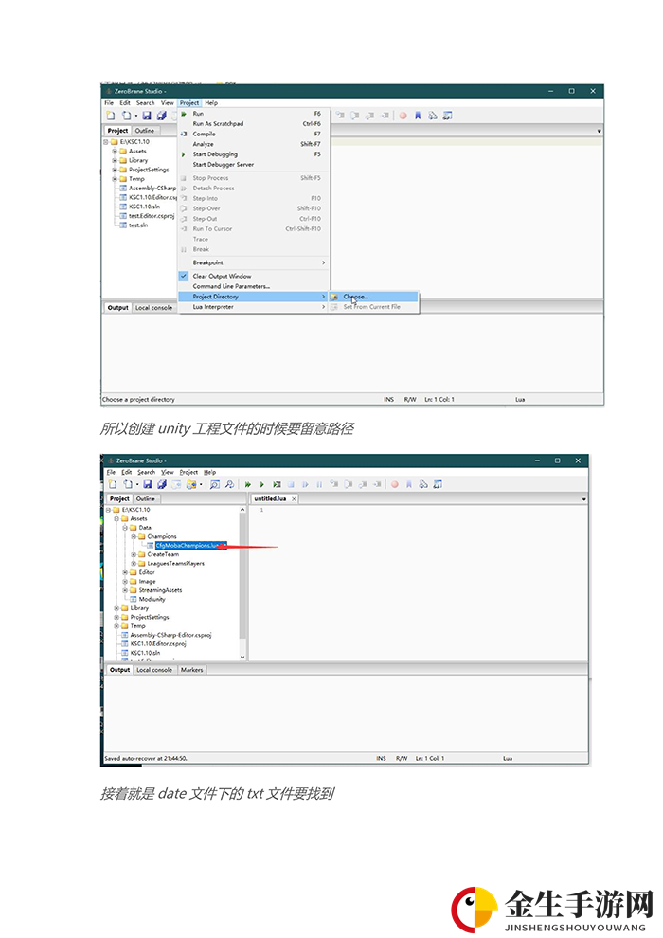
Task: Open Help menu in lower window menu bar
Action: pos(209,472)
